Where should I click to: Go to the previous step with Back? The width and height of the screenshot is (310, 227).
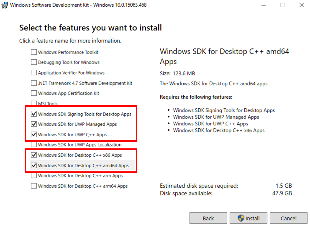(208, 218)
